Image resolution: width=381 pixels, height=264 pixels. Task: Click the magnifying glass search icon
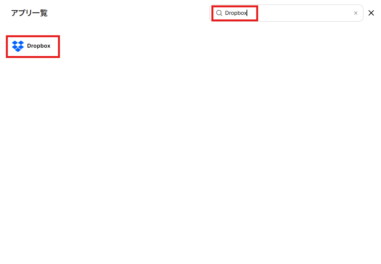pos(219,13)
